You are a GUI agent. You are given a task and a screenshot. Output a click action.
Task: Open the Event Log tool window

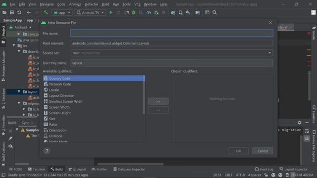pyautogui.click(x=264, y=169)
